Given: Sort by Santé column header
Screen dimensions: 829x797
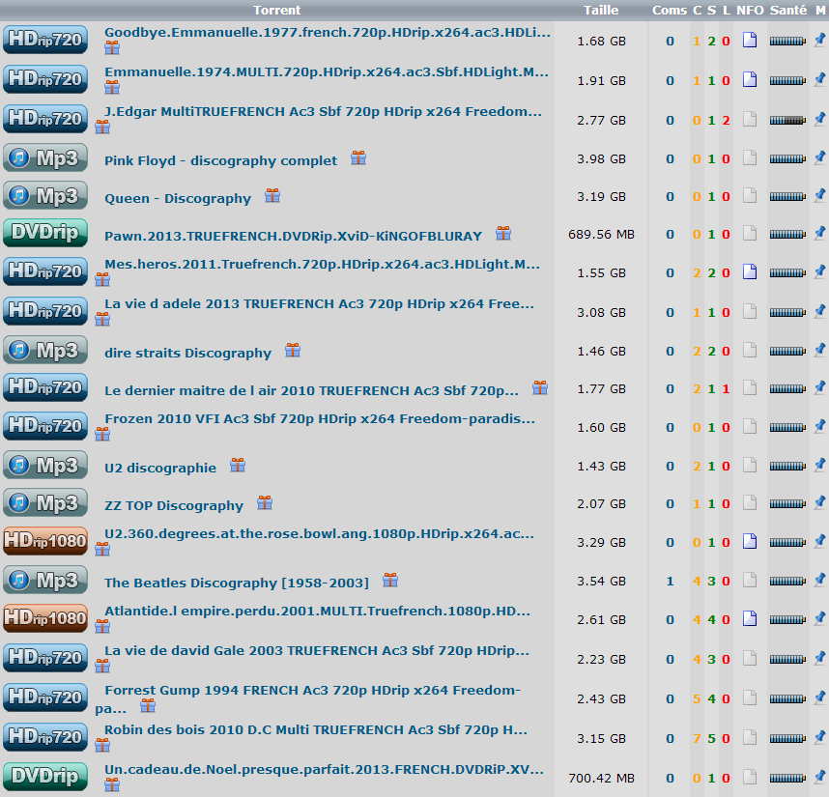Looking at the screenshot, I should tap(788, 10).
